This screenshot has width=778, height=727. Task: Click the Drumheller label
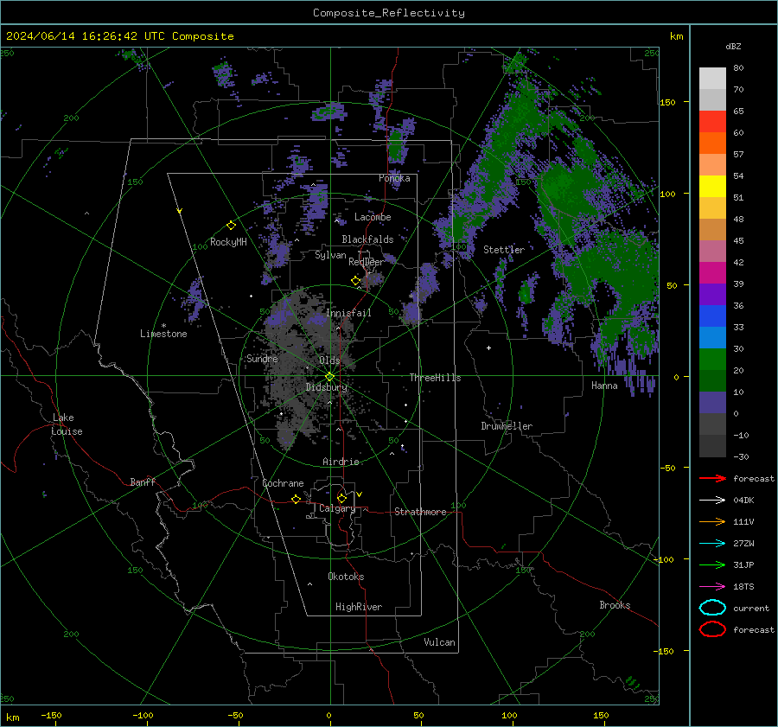point(507,426)
